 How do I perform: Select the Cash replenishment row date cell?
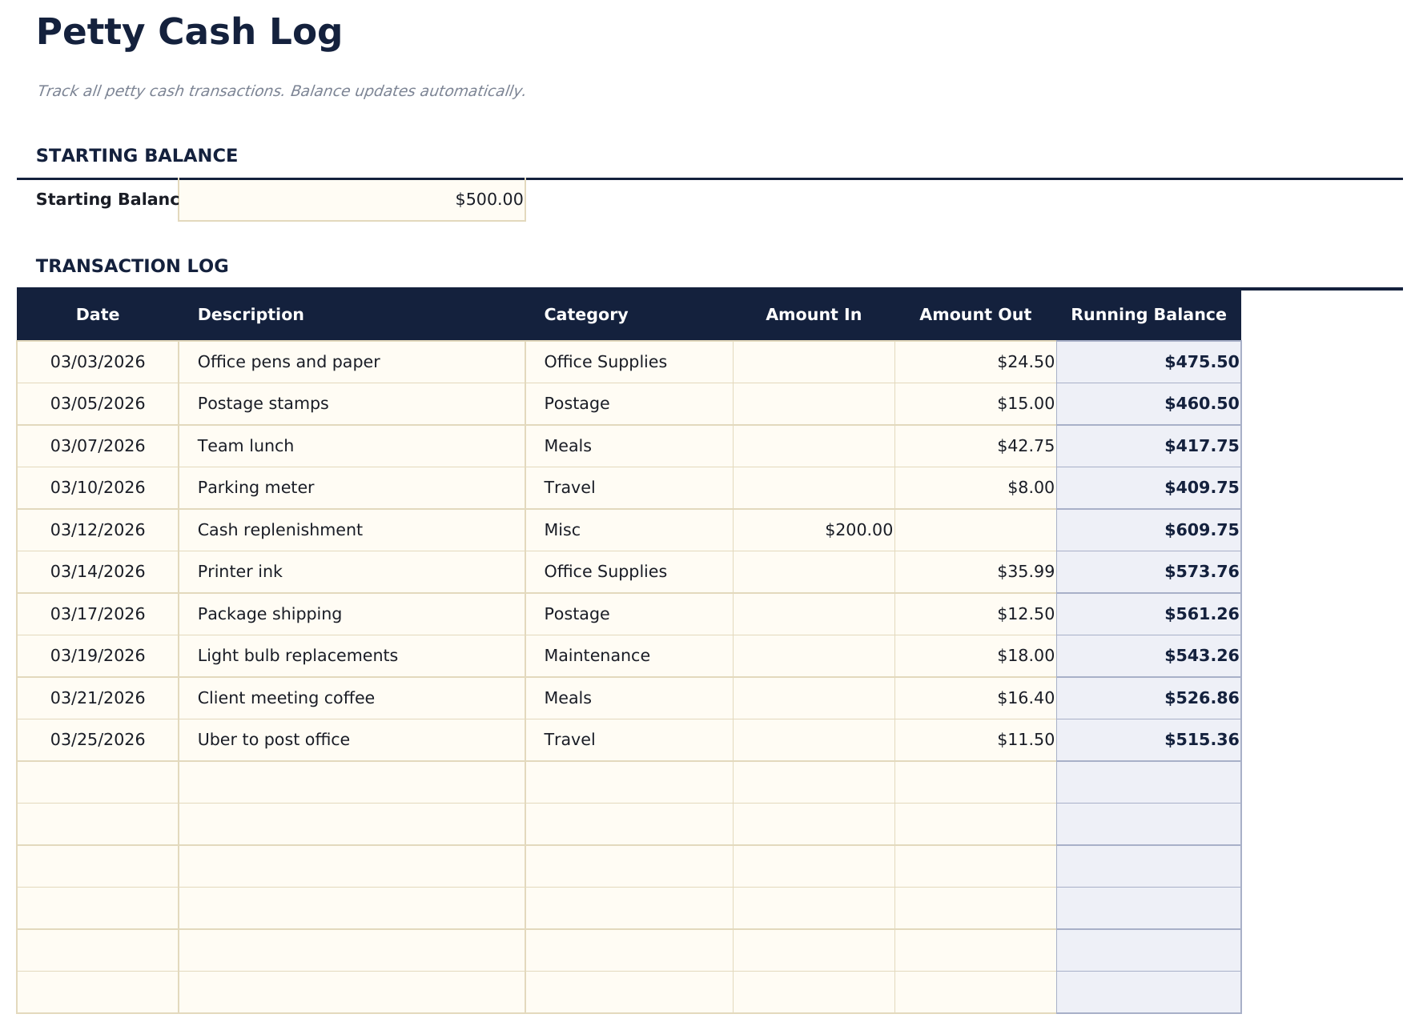tap(97, 529)
